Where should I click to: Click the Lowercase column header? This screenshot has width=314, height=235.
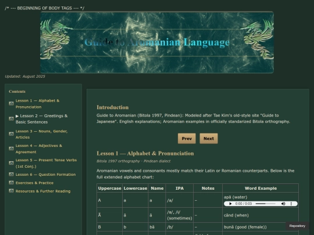point(135,188)
